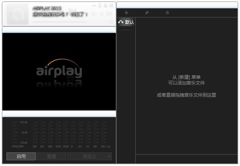
Task: Click the 32 Hz band slider
Action: [x=35, y=133]
